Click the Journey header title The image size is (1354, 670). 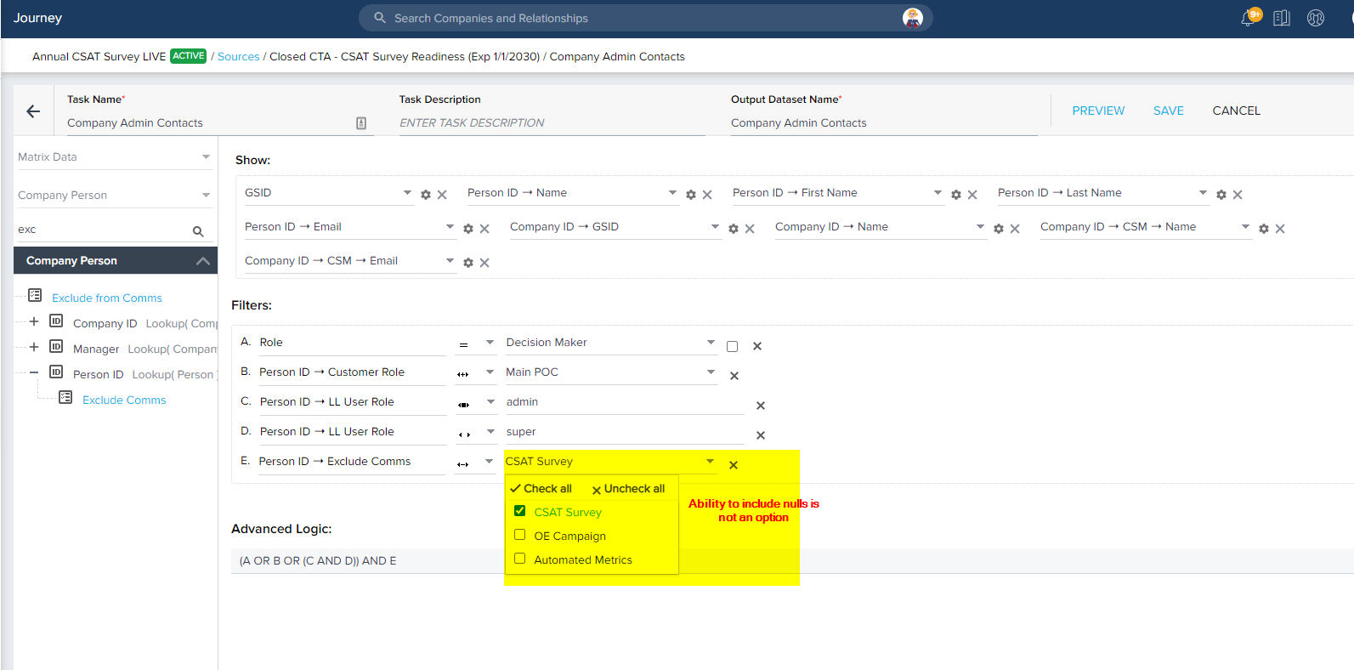[x=37, y=18]
